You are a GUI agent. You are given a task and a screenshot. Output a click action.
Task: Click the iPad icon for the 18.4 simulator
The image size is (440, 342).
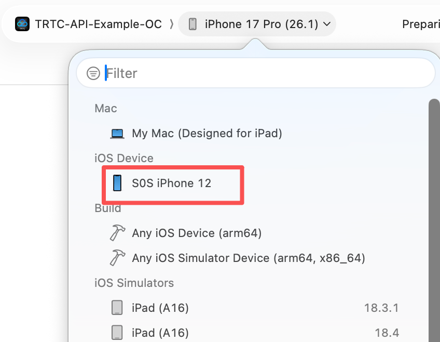(118, 333)
